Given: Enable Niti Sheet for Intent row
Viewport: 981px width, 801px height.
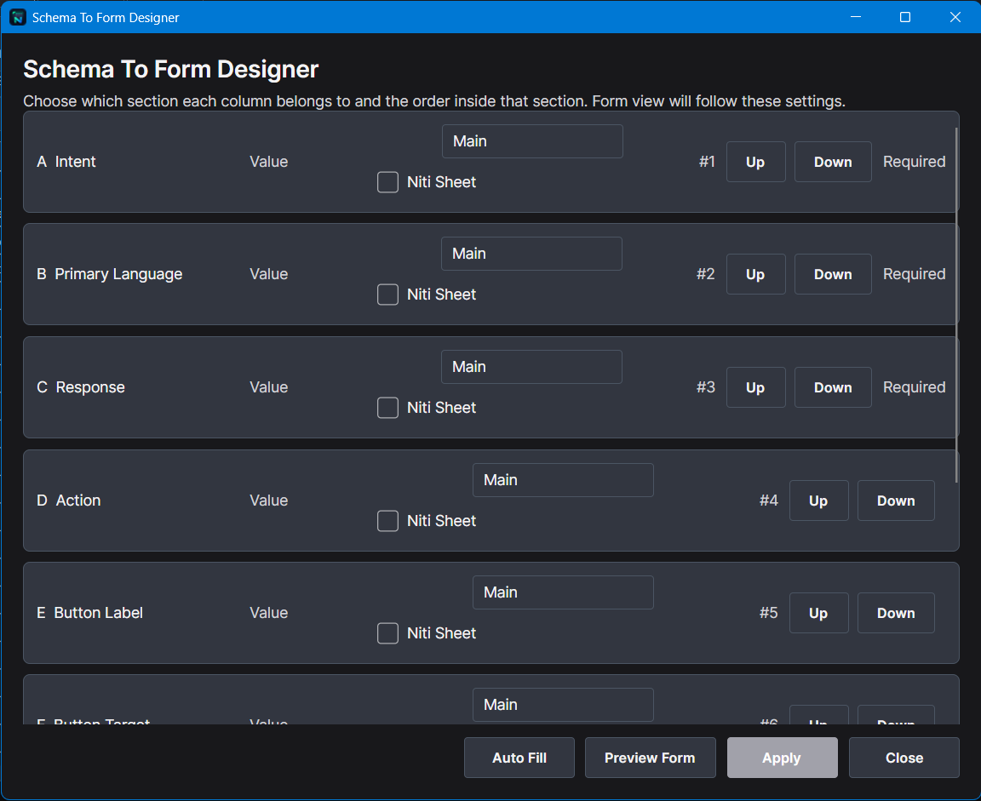Looking at the screenshot, I should [x=388, y=182].
